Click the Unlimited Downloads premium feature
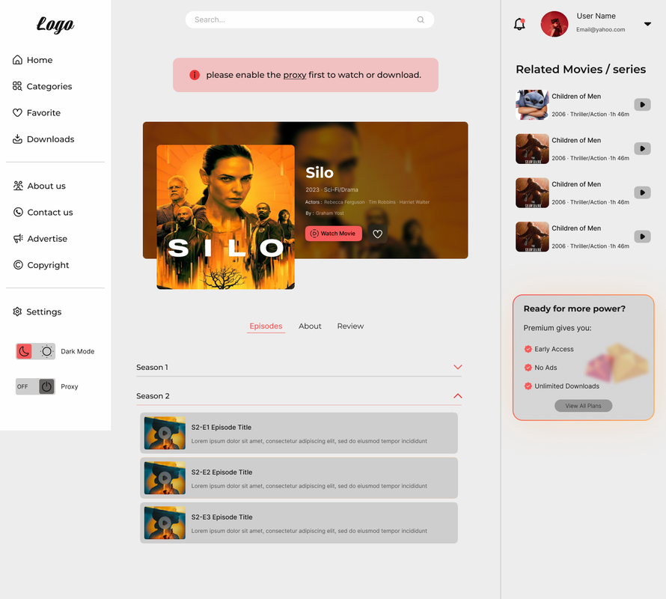The image size is (666, 599). point(562,386)
